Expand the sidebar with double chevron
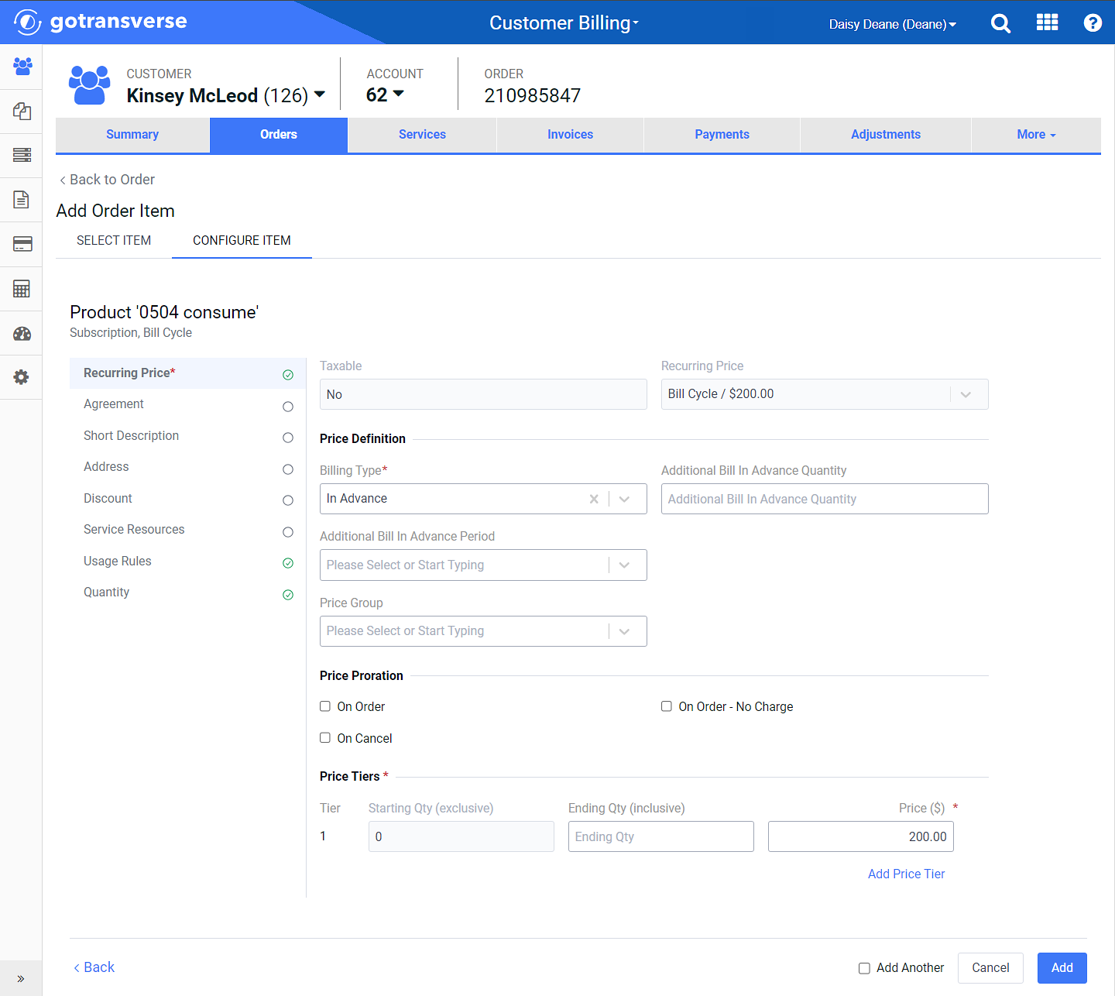 coord(21,978)
